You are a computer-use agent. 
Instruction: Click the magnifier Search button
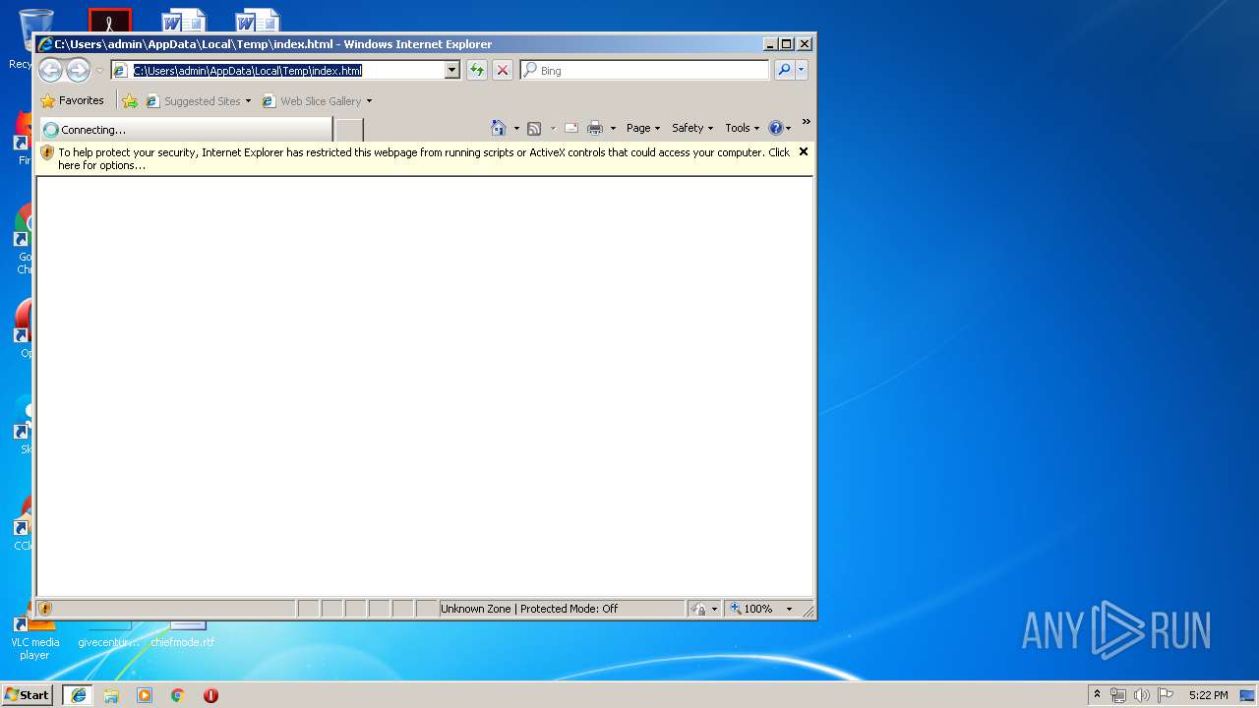tap(784, 70)
